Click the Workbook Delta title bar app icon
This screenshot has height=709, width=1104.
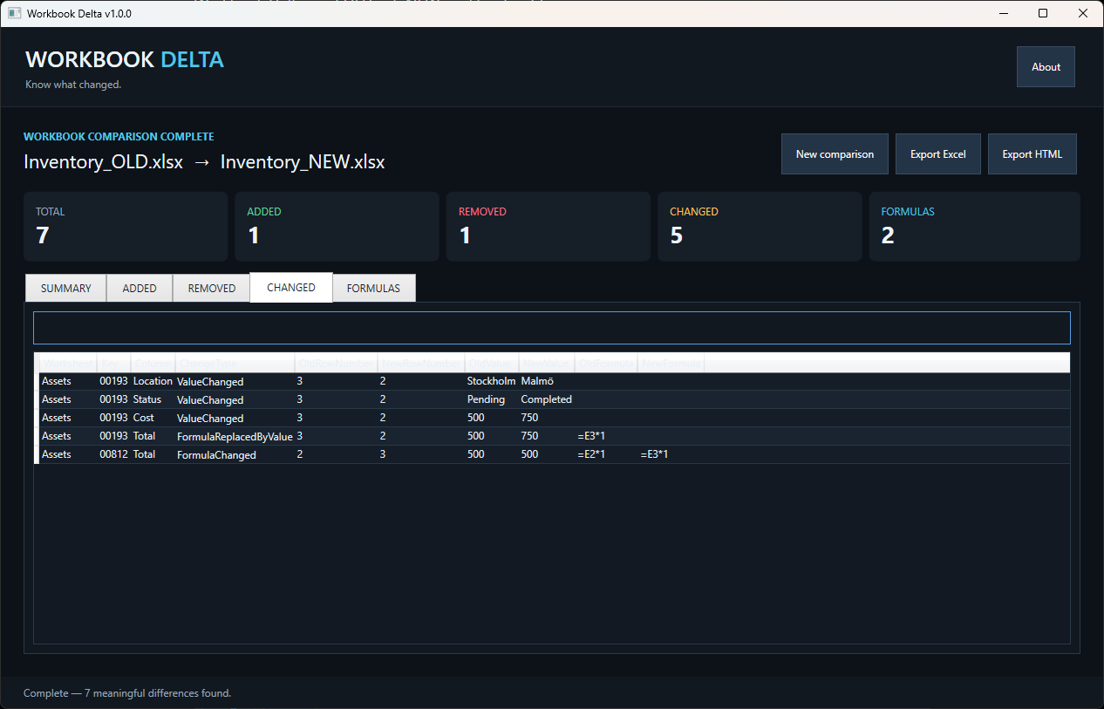click(14, 14)
